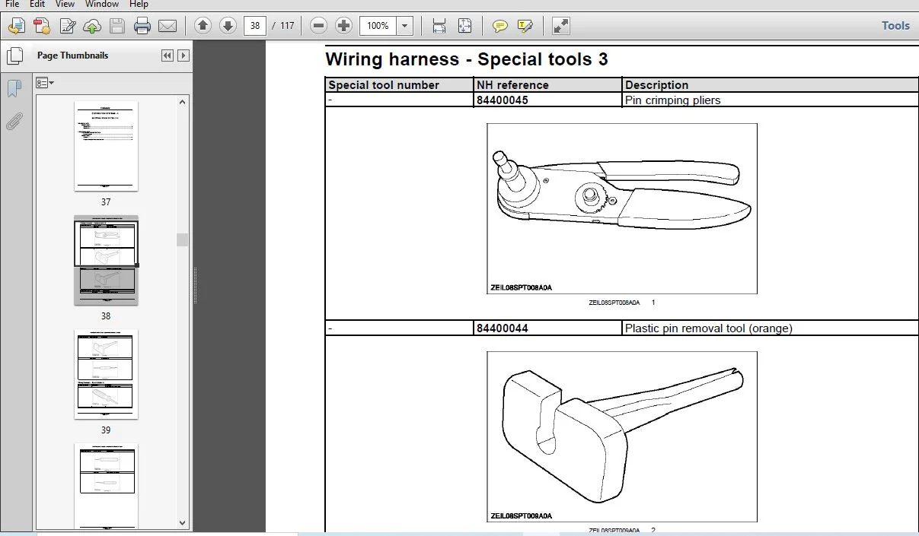Go to next page with down arrow

(x=228, y=26)
